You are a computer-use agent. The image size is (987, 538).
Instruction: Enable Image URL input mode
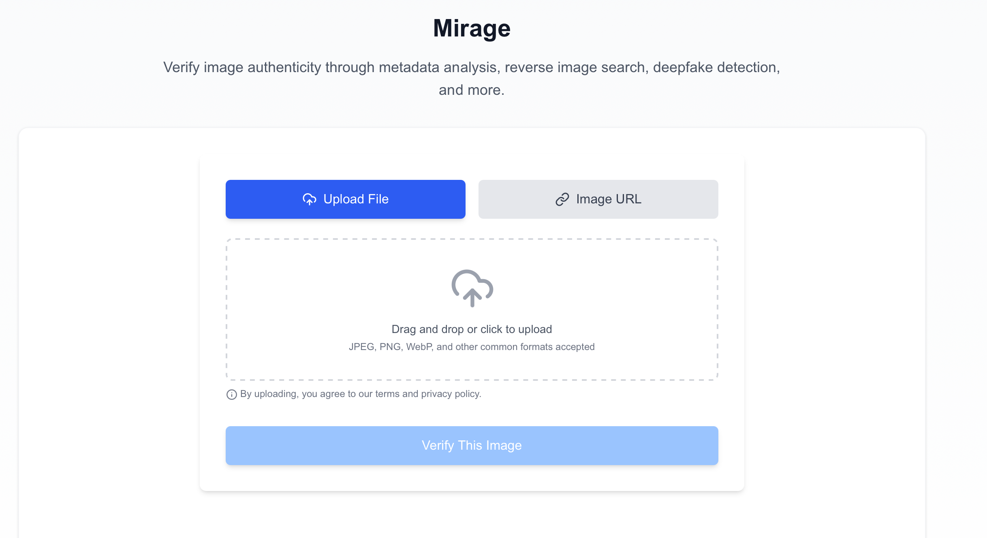tap(598, 199)
